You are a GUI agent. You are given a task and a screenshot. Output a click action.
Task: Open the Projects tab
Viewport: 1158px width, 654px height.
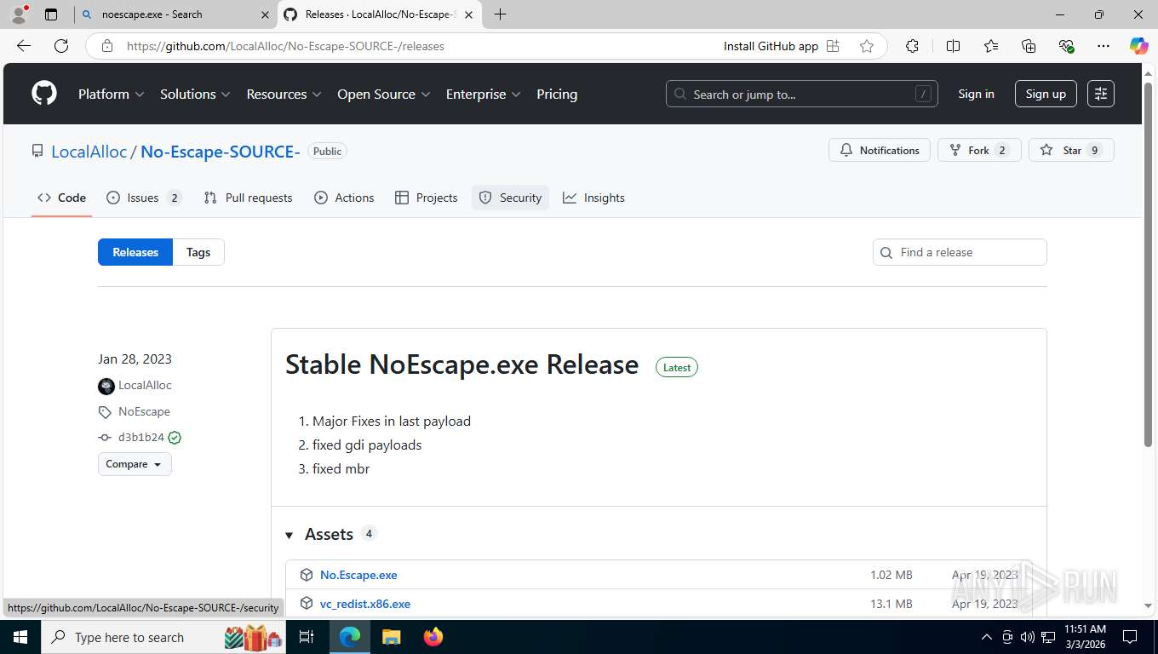click(427, 198)
